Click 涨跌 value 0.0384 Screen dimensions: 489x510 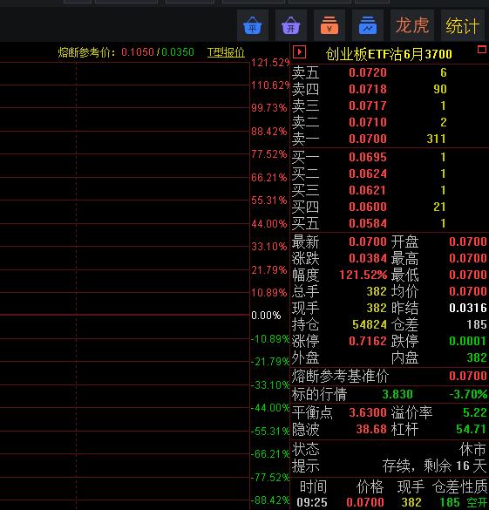(x=368, y=258)
